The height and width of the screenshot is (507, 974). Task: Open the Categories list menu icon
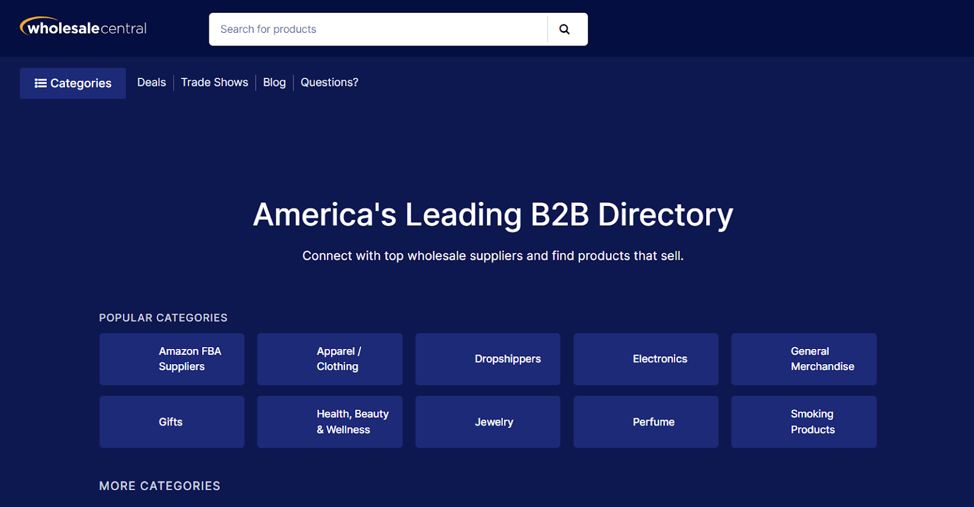point(41,83)
